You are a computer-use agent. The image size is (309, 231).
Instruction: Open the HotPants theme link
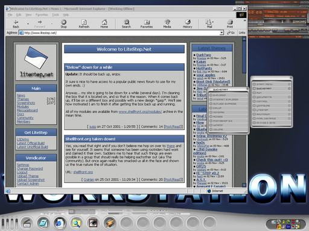pyautogui.click(x=204, y=68)
